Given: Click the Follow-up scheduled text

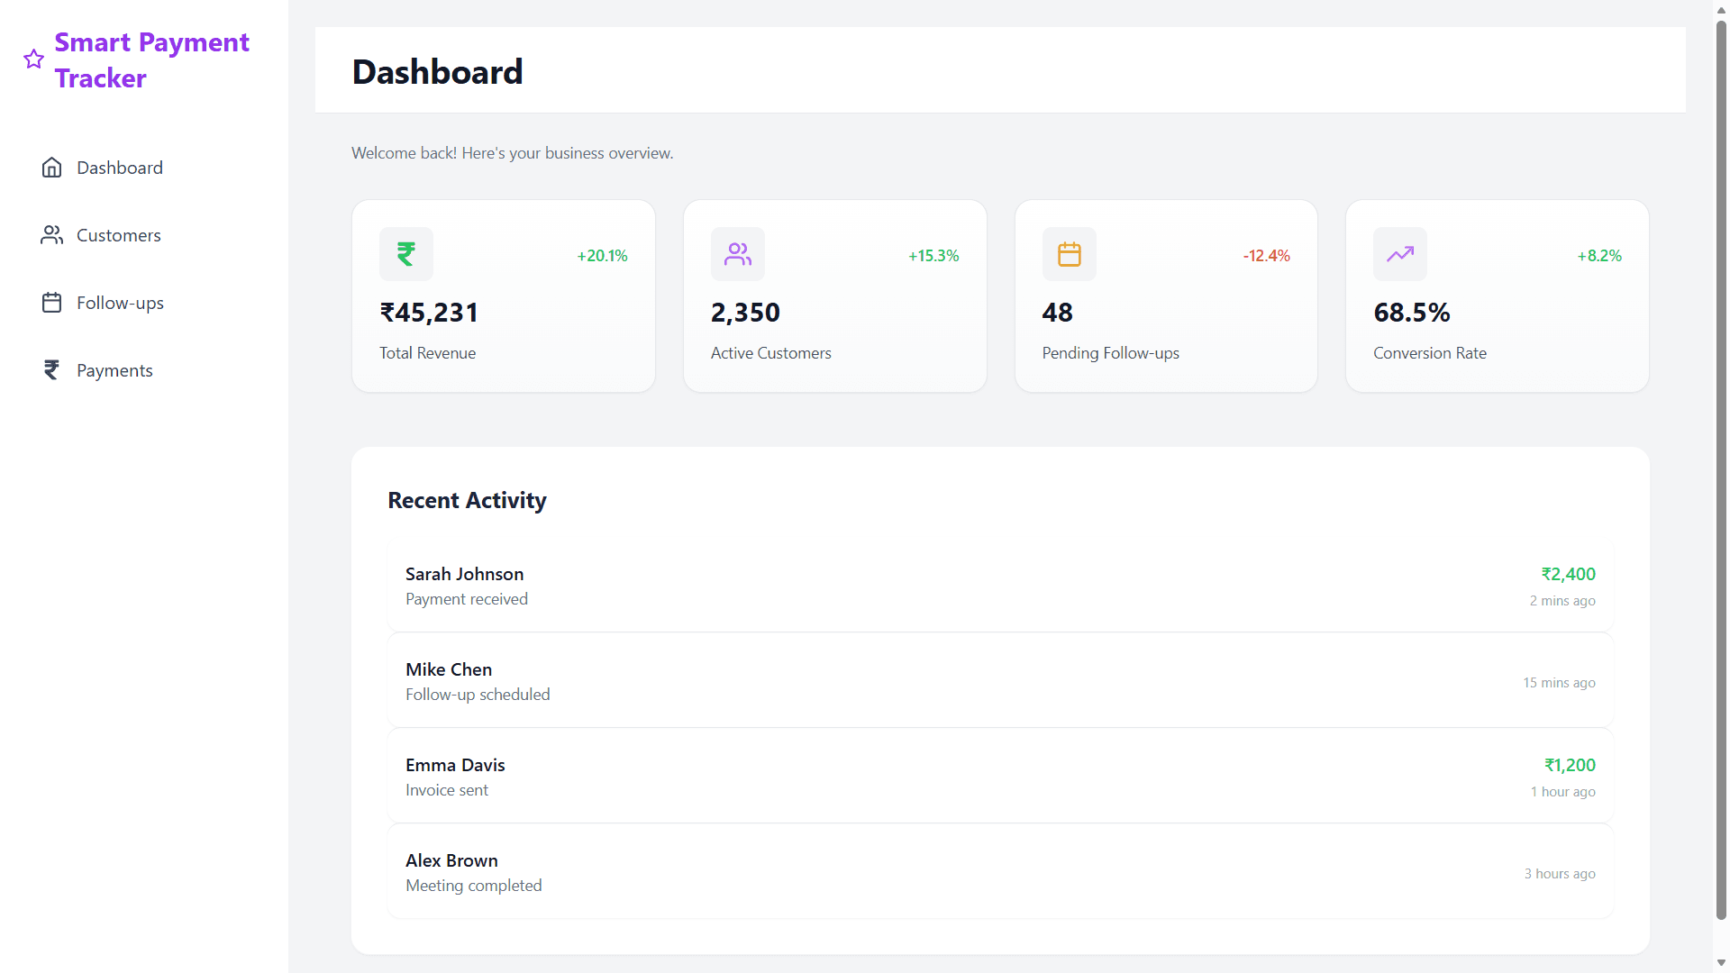Looking at the screenshot, I should (478, 695).
